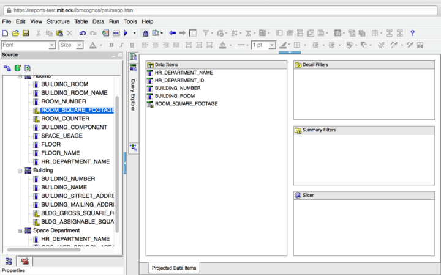Toggle italic text formatting
Viewport: 441px width, 275px height.
tap(121, 45)
